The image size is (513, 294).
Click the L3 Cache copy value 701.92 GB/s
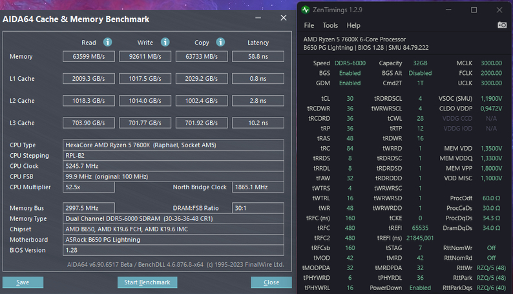[202, 123]
